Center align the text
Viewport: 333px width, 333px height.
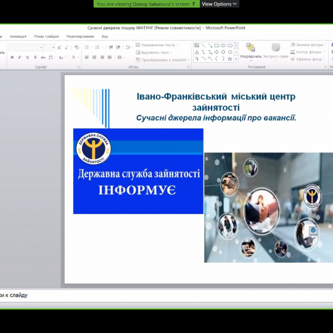click(94, 57)
